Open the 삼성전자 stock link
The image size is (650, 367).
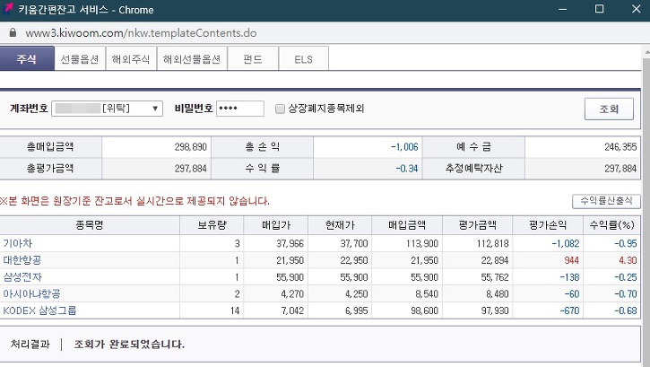(x=22, y=277)
